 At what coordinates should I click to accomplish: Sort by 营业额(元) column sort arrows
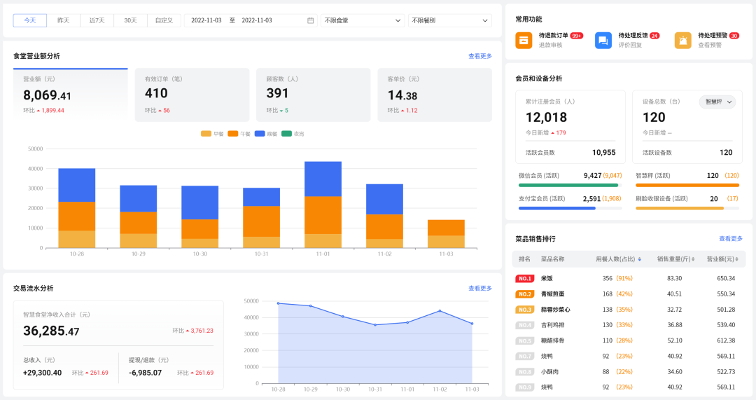point(736,259)
